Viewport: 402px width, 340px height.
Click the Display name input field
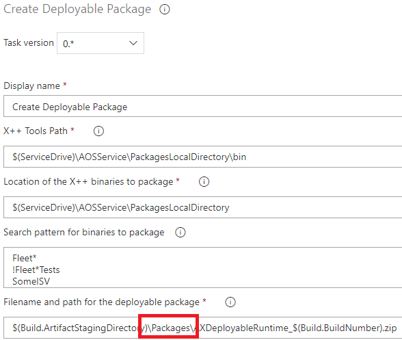click(203, 106)
